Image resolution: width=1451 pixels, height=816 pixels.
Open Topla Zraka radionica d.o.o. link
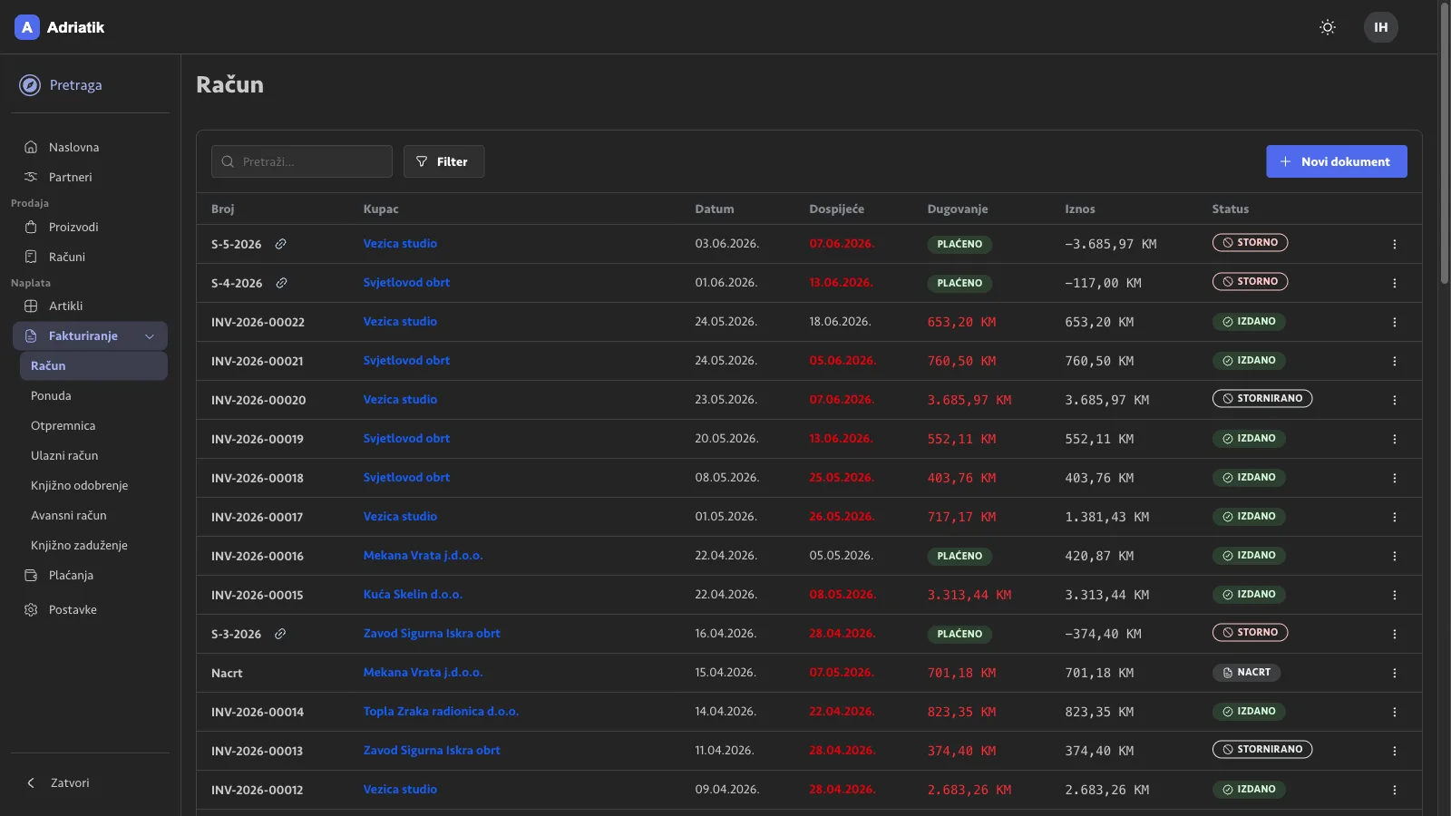[441, 712]
